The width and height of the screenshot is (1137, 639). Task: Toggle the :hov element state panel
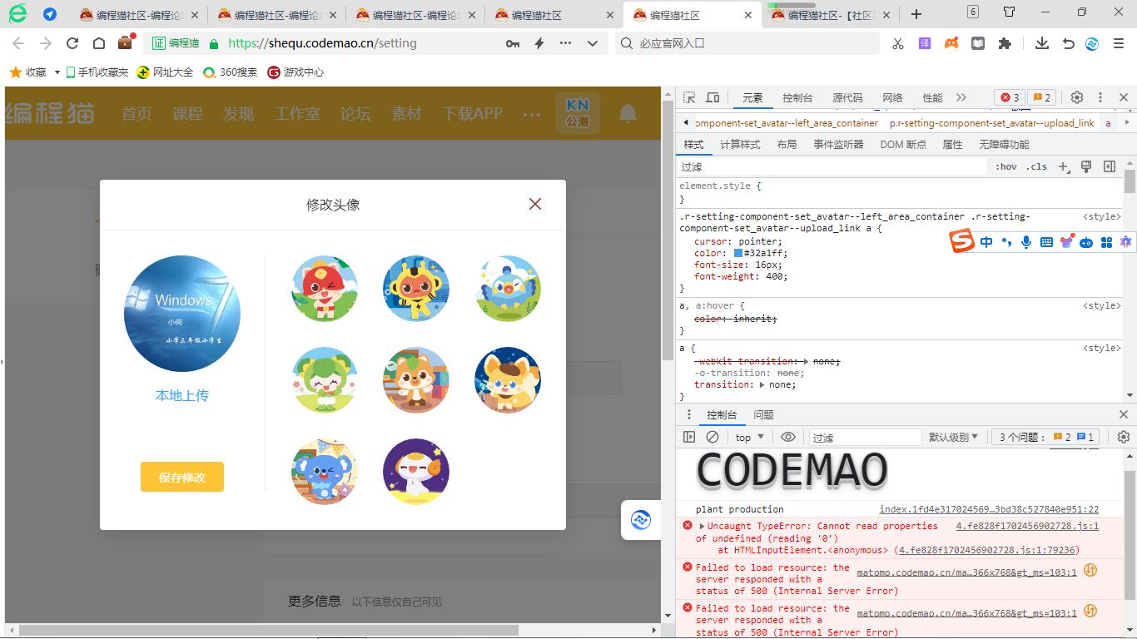pyautogui.click(x=1006, y=166)
